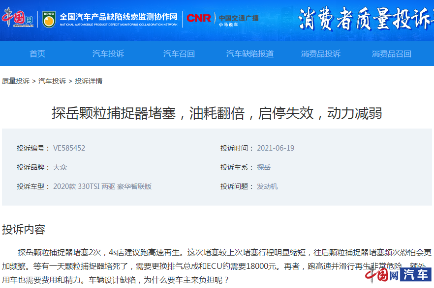Click the red CNR logo
The image size is (434, 288).
coord(199,19)
